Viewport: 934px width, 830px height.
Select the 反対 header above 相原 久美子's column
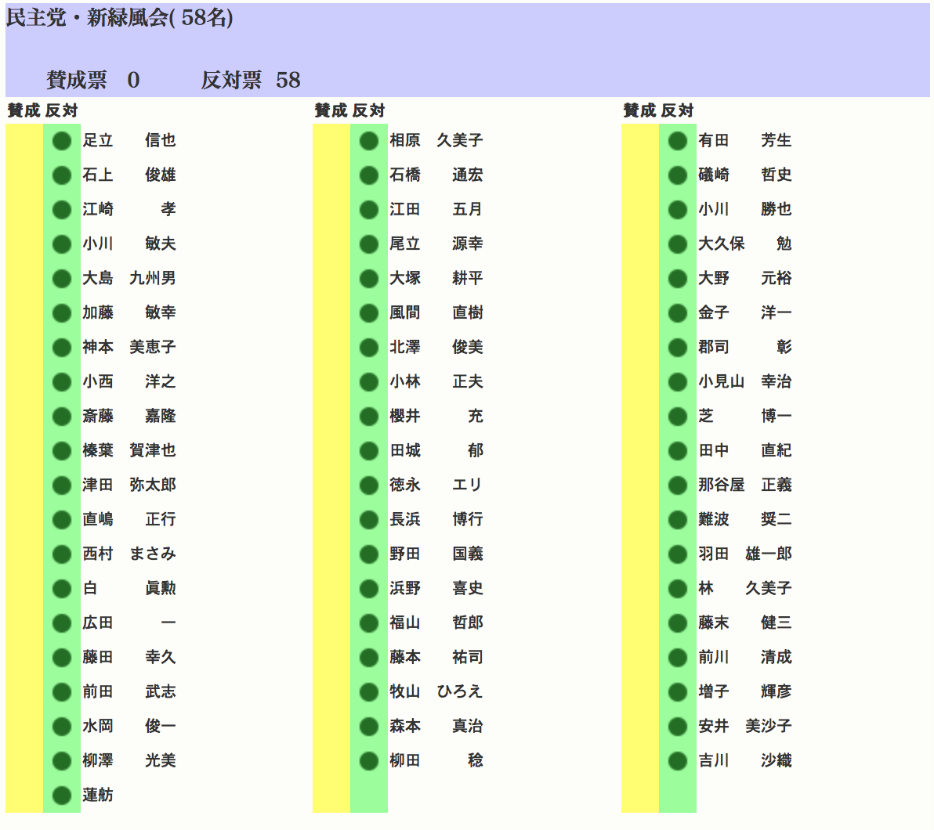tap(369, 110)
